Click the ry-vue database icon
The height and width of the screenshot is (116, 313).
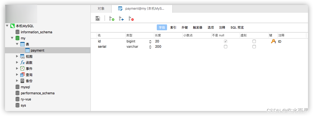[x=17, y=99]
